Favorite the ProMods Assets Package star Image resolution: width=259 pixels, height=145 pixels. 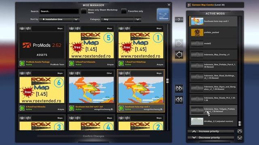pyautogui.click(x=22, y=29)
